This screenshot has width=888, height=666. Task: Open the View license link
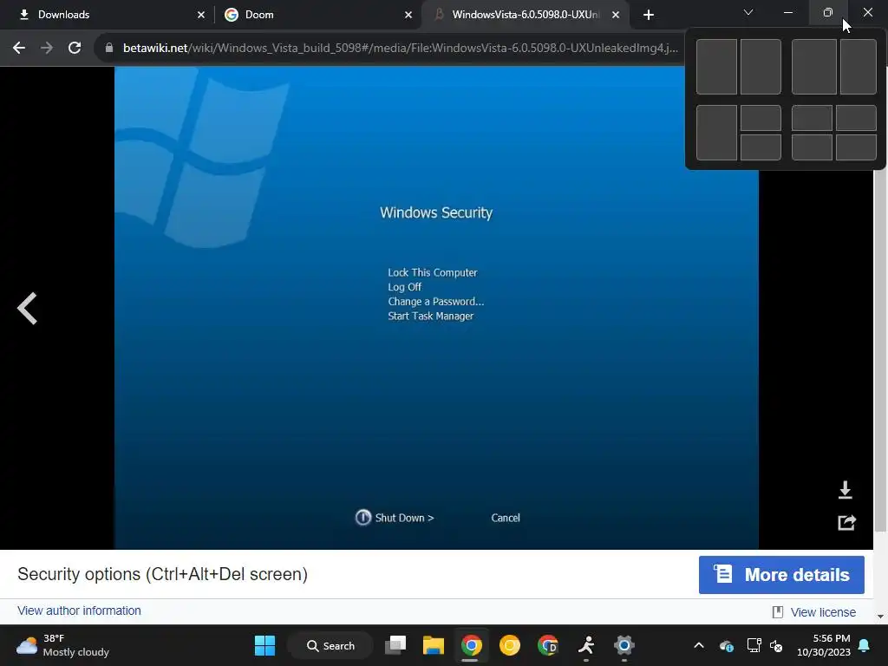tap(823, 612)
